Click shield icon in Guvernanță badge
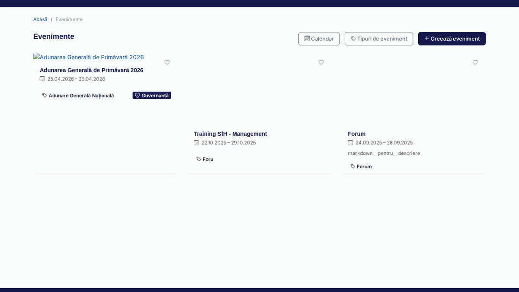The height and width of the screenshot is (292, 519). (x=138, y=96)
